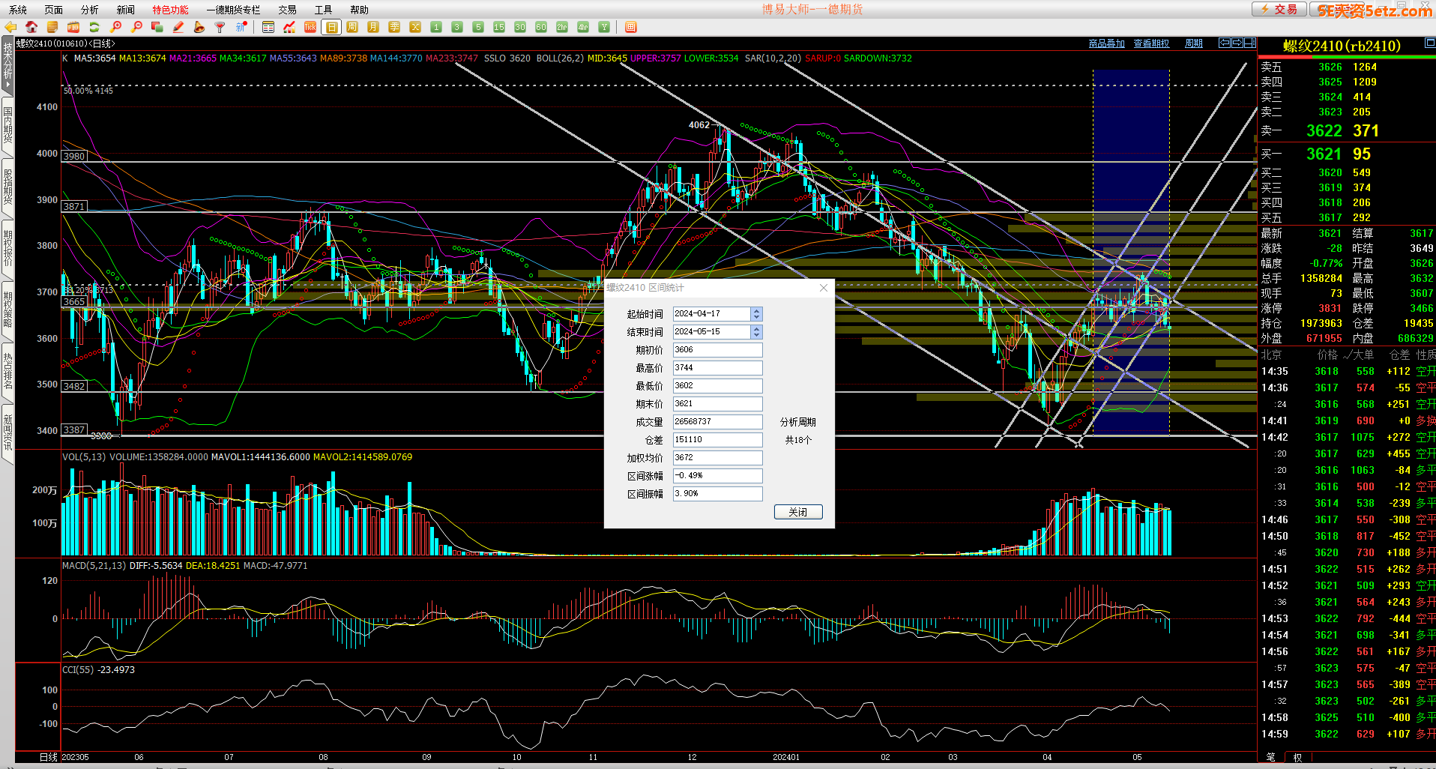
Task: Click the back arrow toolbar icon
Action: coord(10,27)
